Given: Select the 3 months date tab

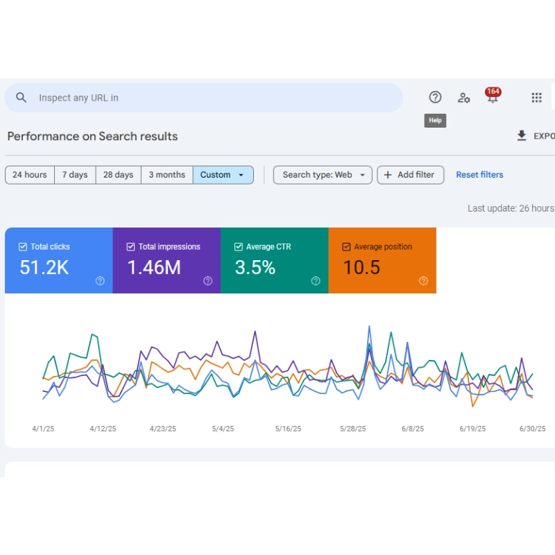Looking at the screenshot, I should coord(166,175).
